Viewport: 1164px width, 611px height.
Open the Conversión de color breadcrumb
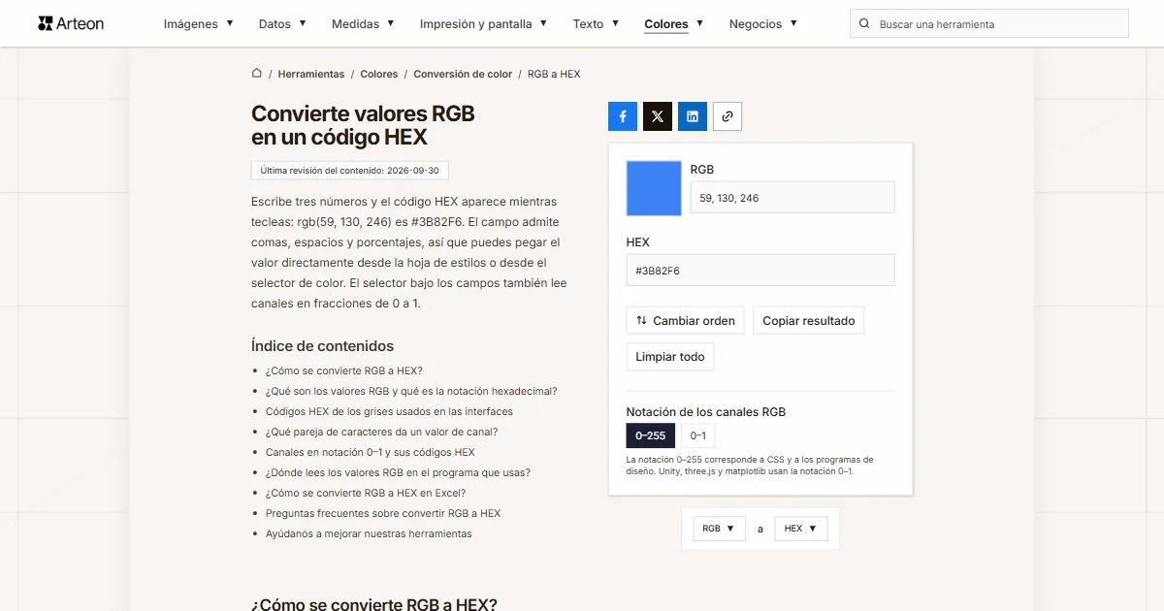[463, 74]
